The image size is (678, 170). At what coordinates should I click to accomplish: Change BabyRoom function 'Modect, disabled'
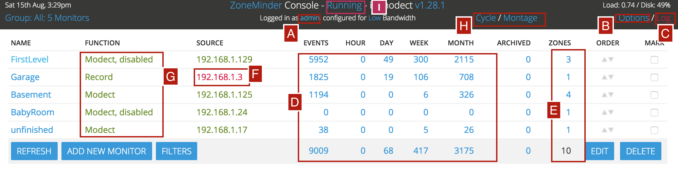pos(119,112)
